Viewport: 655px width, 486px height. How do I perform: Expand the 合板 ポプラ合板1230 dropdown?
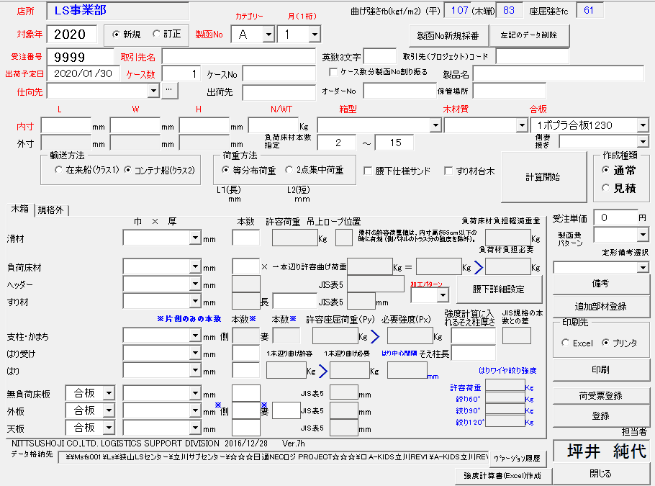coord(643,125)
